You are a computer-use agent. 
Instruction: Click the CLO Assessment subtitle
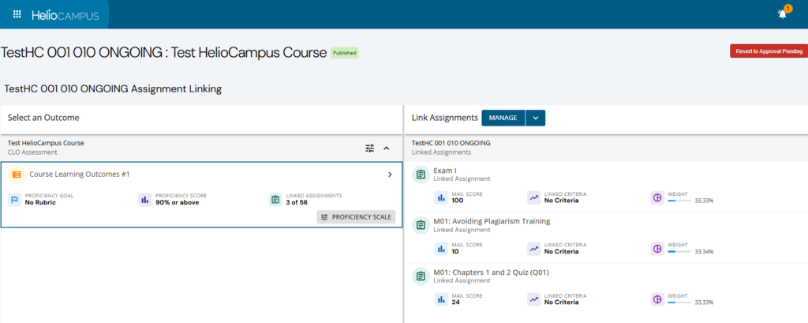coord(32,152)
